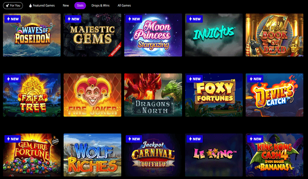
Task: Launch Waves of Poseidon game
Action: point(32,35)
